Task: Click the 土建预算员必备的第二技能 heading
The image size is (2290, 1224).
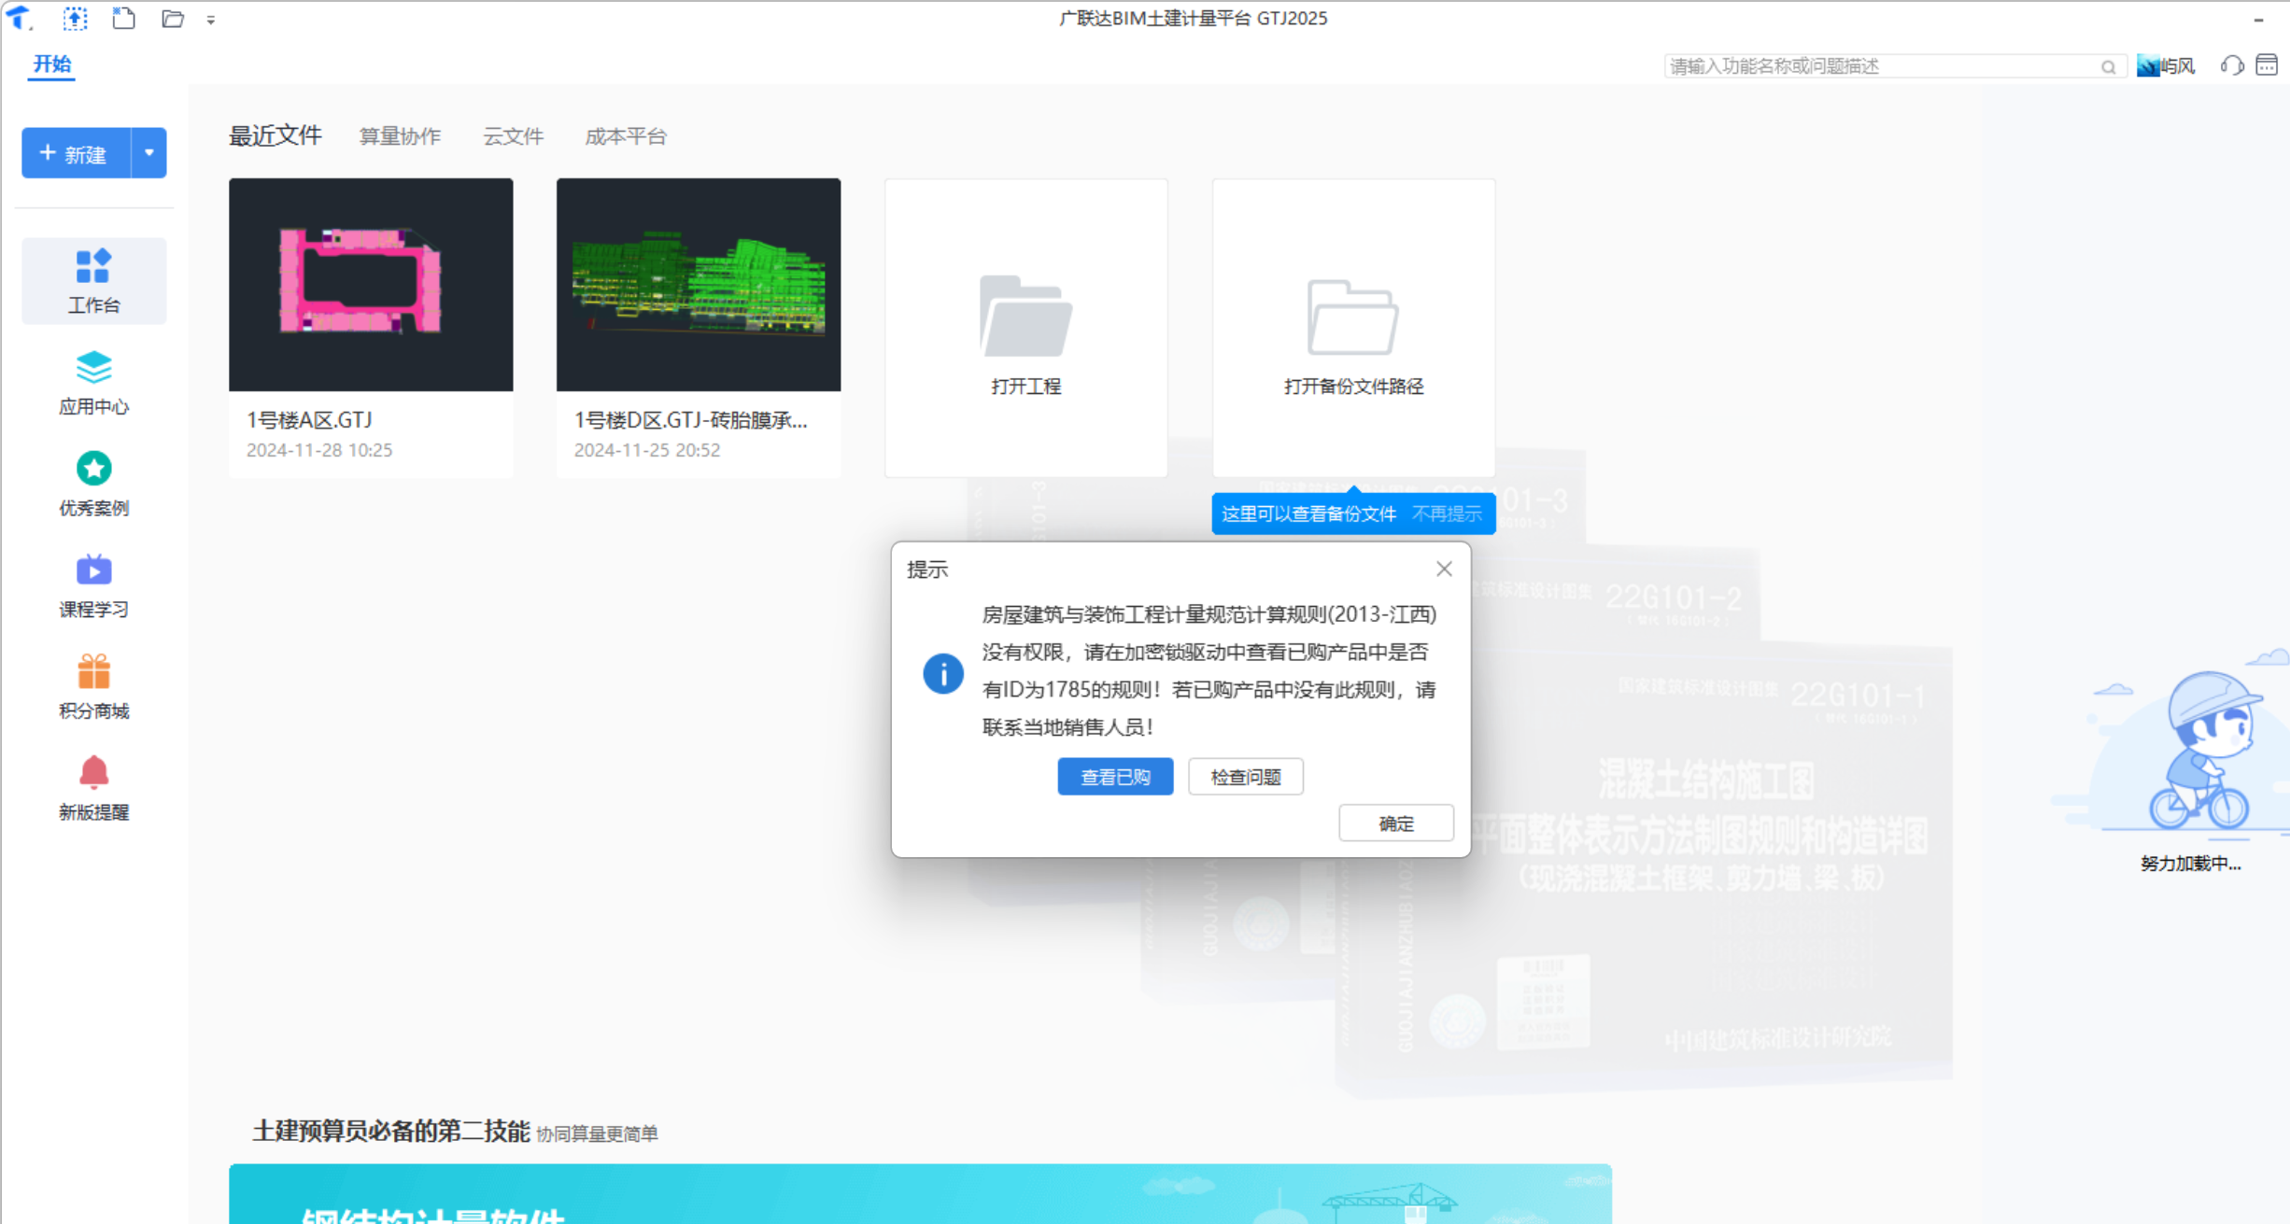Action: [x=391, y=1132]
